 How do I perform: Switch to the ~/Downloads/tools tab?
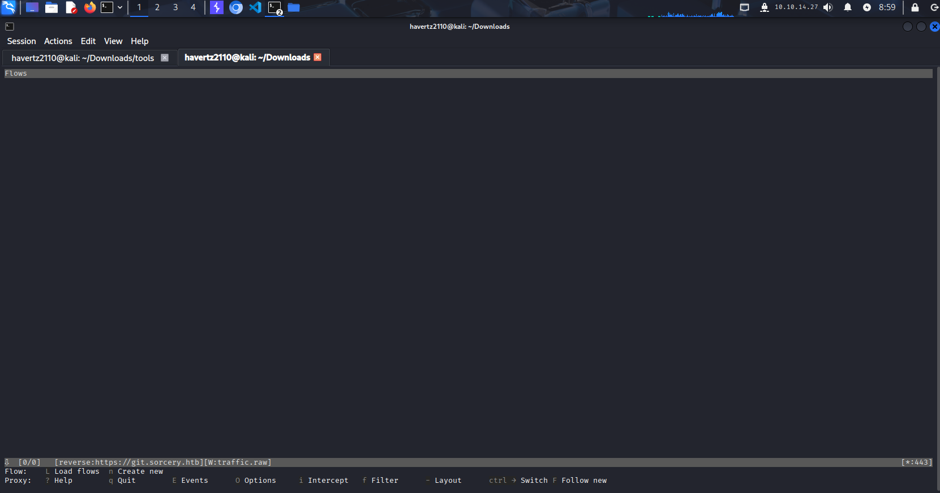(x=83, y=58)
